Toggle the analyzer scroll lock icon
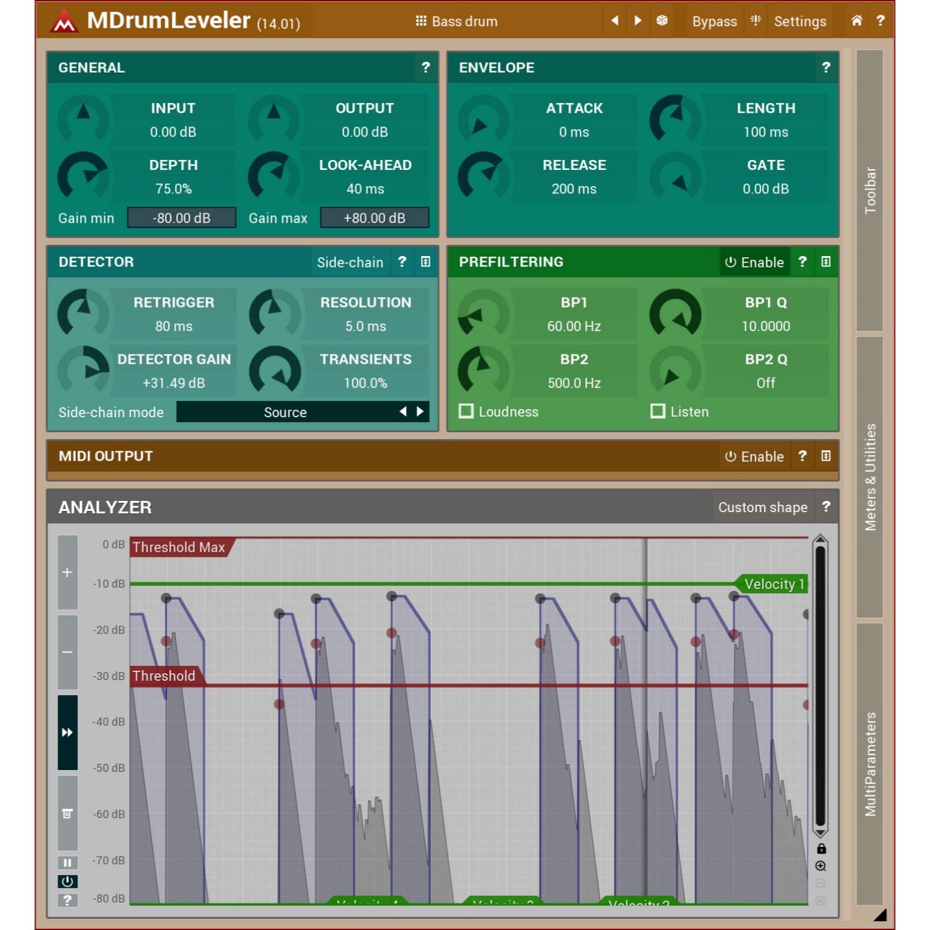The image size is (930, 930). (x=821, y=848)
